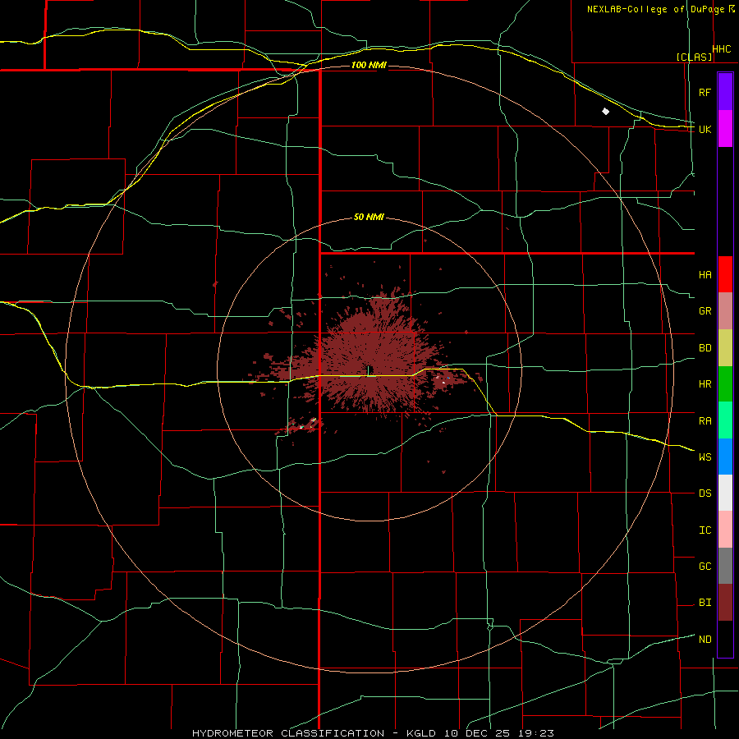Screen dimensions: 739x739
Task: Click the 'BD' legend label
Action: click(705, 348)
